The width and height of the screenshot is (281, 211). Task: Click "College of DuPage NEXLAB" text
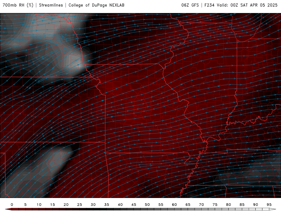tap(96, 5)
